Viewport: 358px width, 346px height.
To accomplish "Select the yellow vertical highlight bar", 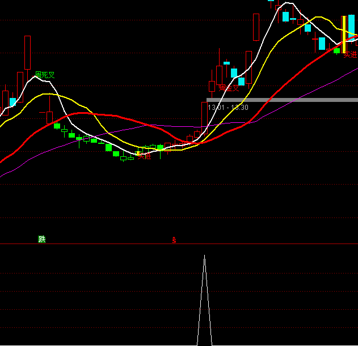I will click(344, 34).
